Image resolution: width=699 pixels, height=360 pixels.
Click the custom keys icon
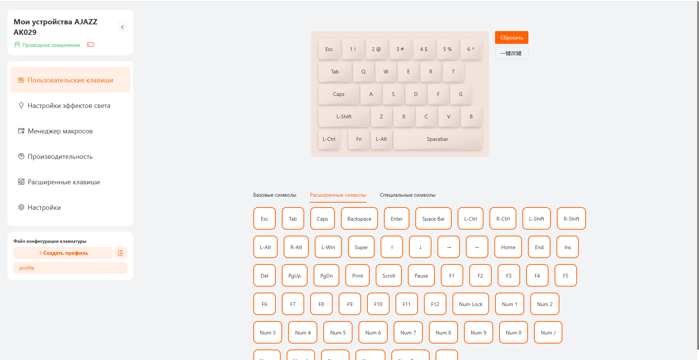pos(21,80)
